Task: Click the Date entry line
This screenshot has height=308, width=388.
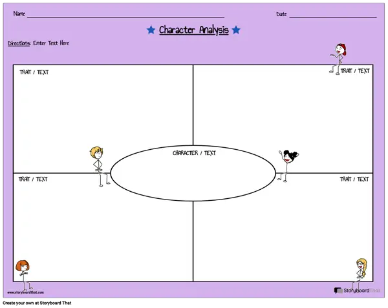Action: [333, 15]
